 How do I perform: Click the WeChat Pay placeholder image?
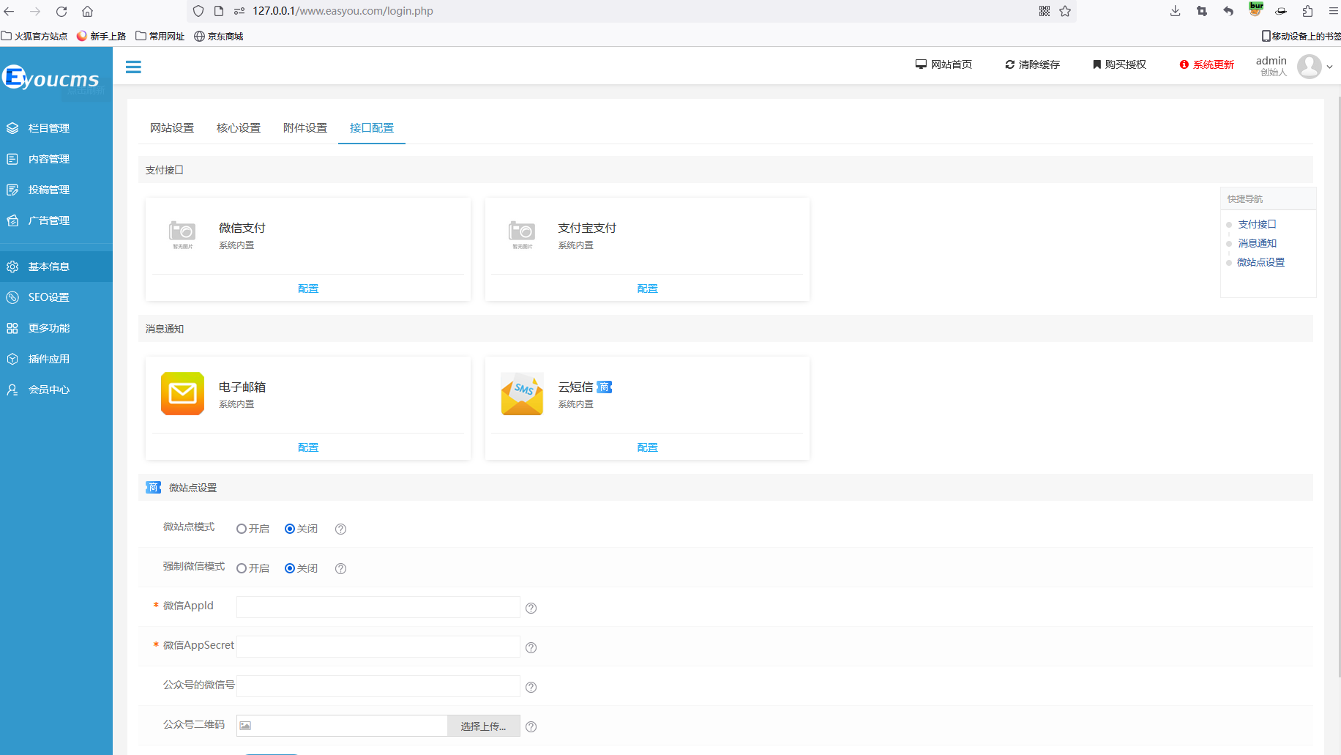182,234
